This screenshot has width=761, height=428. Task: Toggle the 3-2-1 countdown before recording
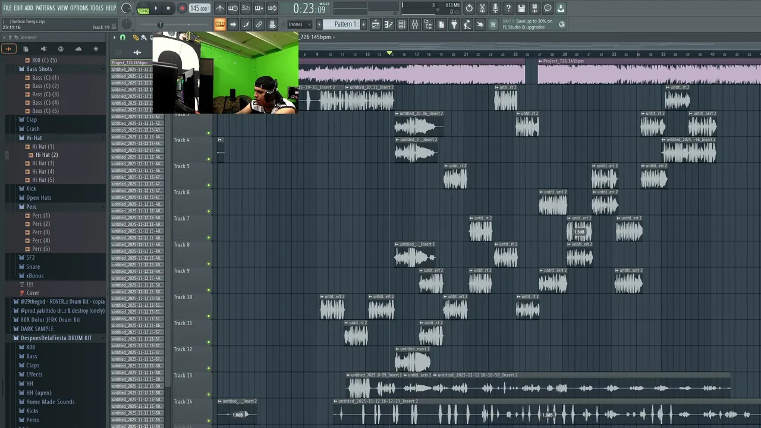click(x=246, y=8)
